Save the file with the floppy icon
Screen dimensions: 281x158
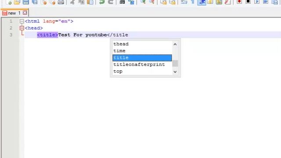tap(26, 2)
